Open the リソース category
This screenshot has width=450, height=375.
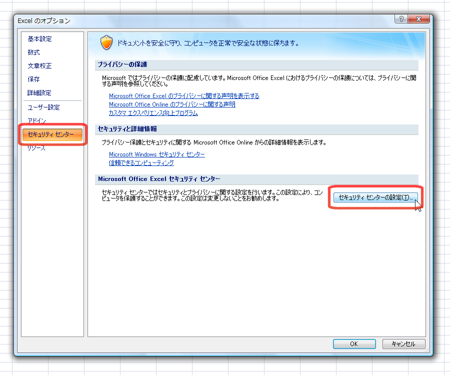coord(36,148)
